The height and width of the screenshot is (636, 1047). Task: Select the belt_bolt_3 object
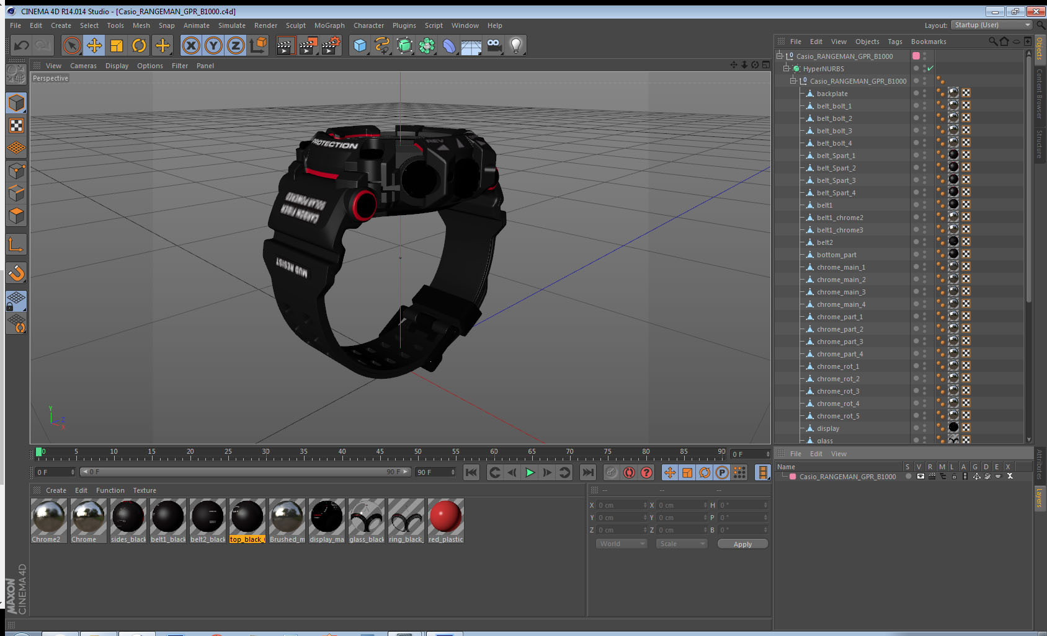(x=834, y=131)
